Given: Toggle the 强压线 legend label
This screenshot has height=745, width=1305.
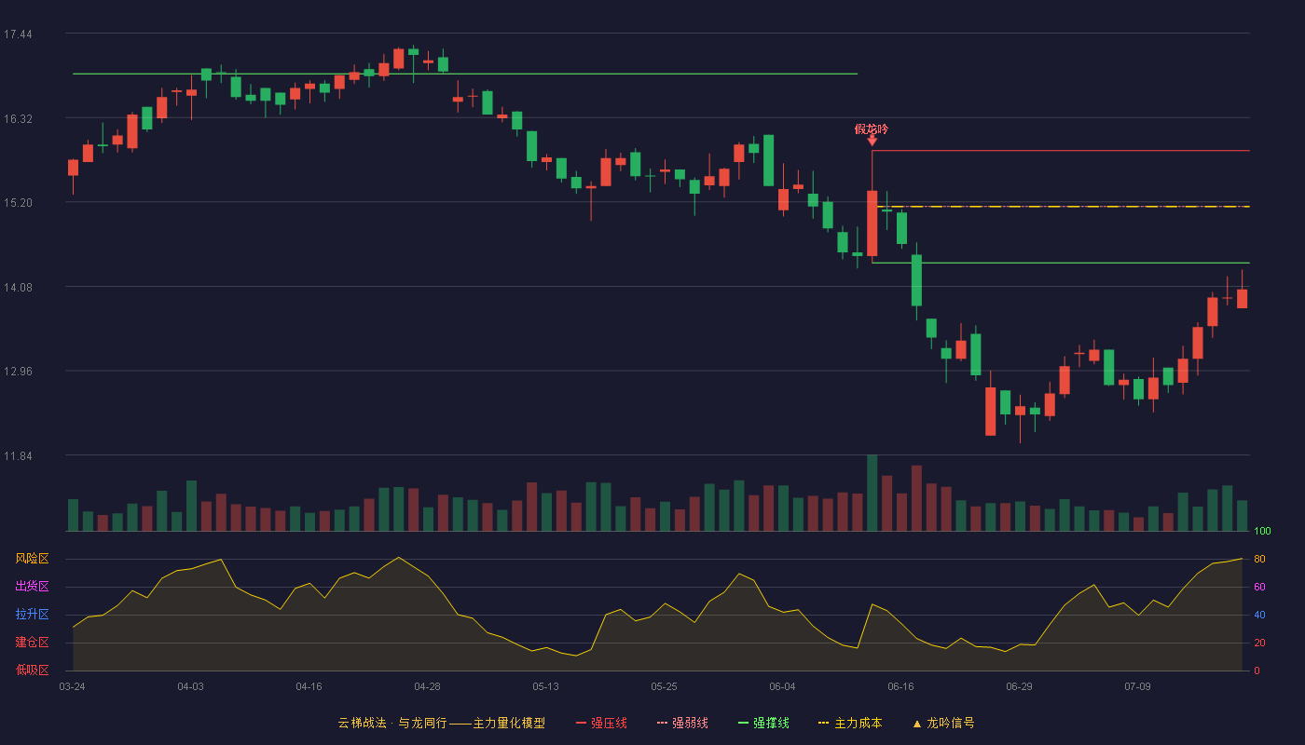Looking at the screenshot, I should [609, 724].
